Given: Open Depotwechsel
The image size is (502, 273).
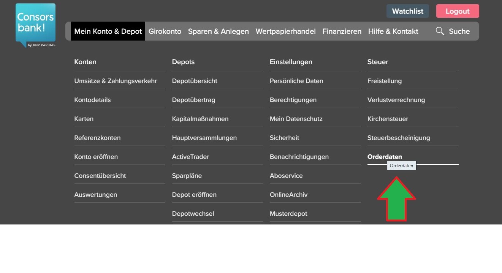Looking at the screenshot, I should click(x=193, y=213).
